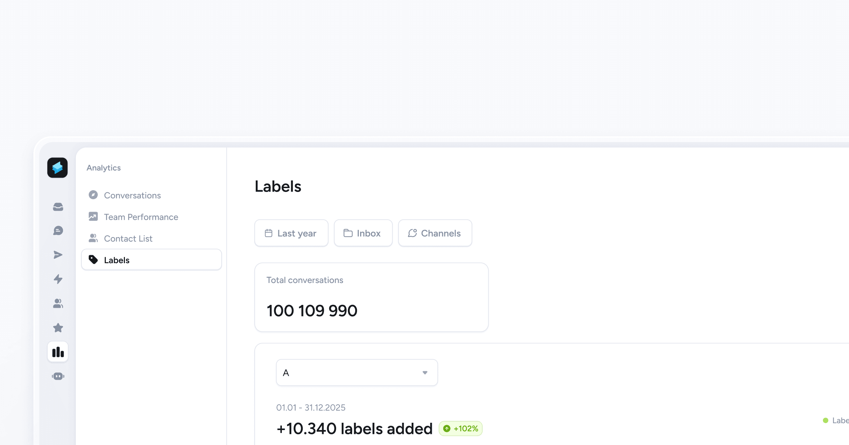Open Contact List analytics page
Screen dimensions: 849x445
click(128, 238)
